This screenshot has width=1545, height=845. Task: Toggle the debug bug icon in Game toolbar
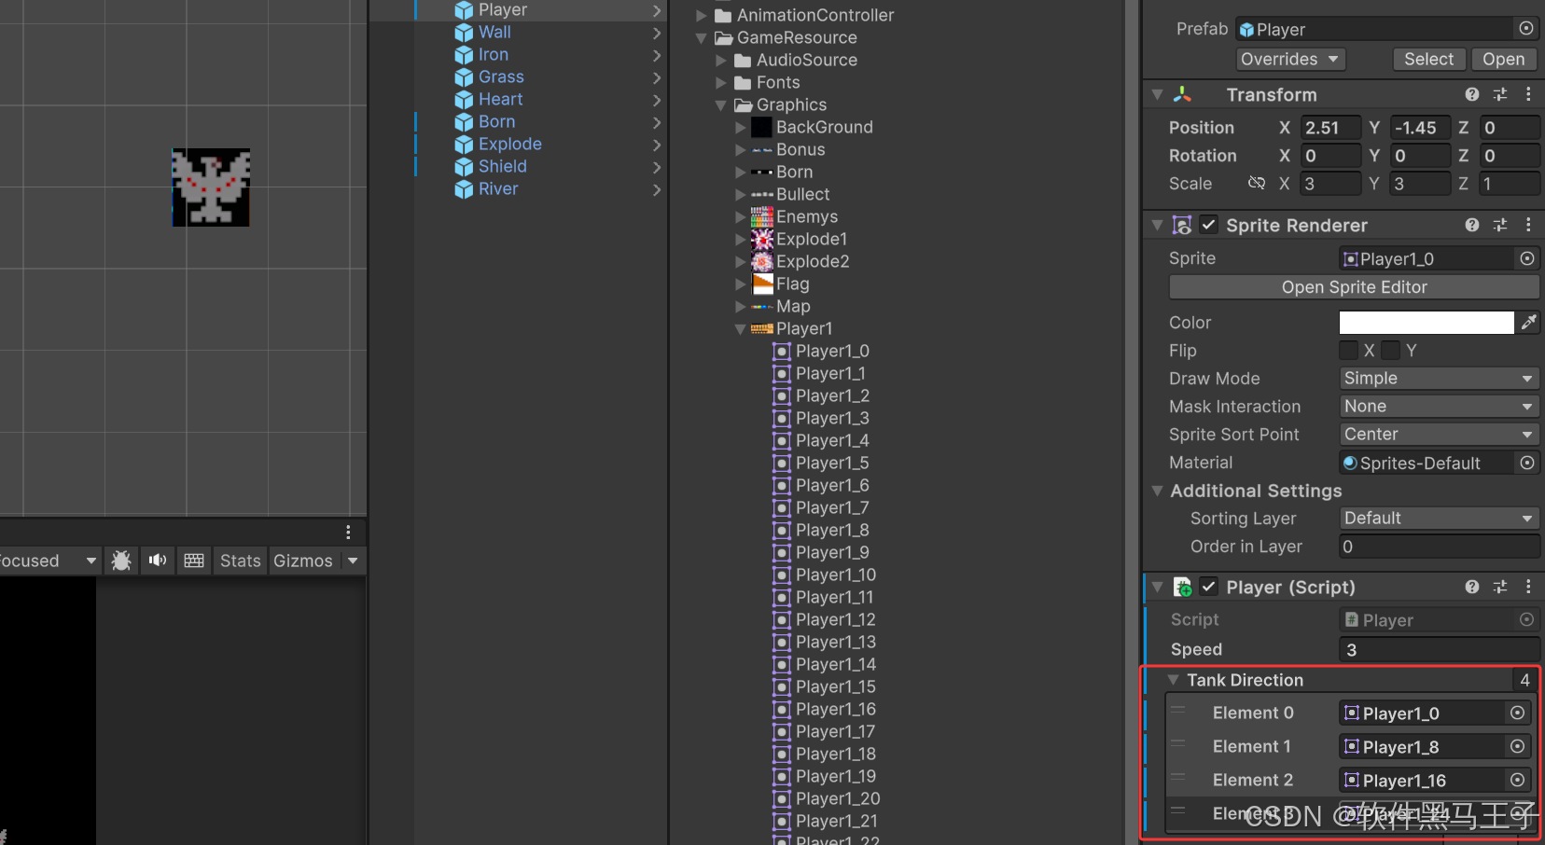click(x=121, y=561)
